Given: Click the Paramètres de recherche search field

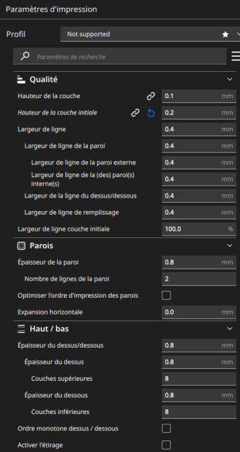Looking at the screenshot, I should click(120, 57).
